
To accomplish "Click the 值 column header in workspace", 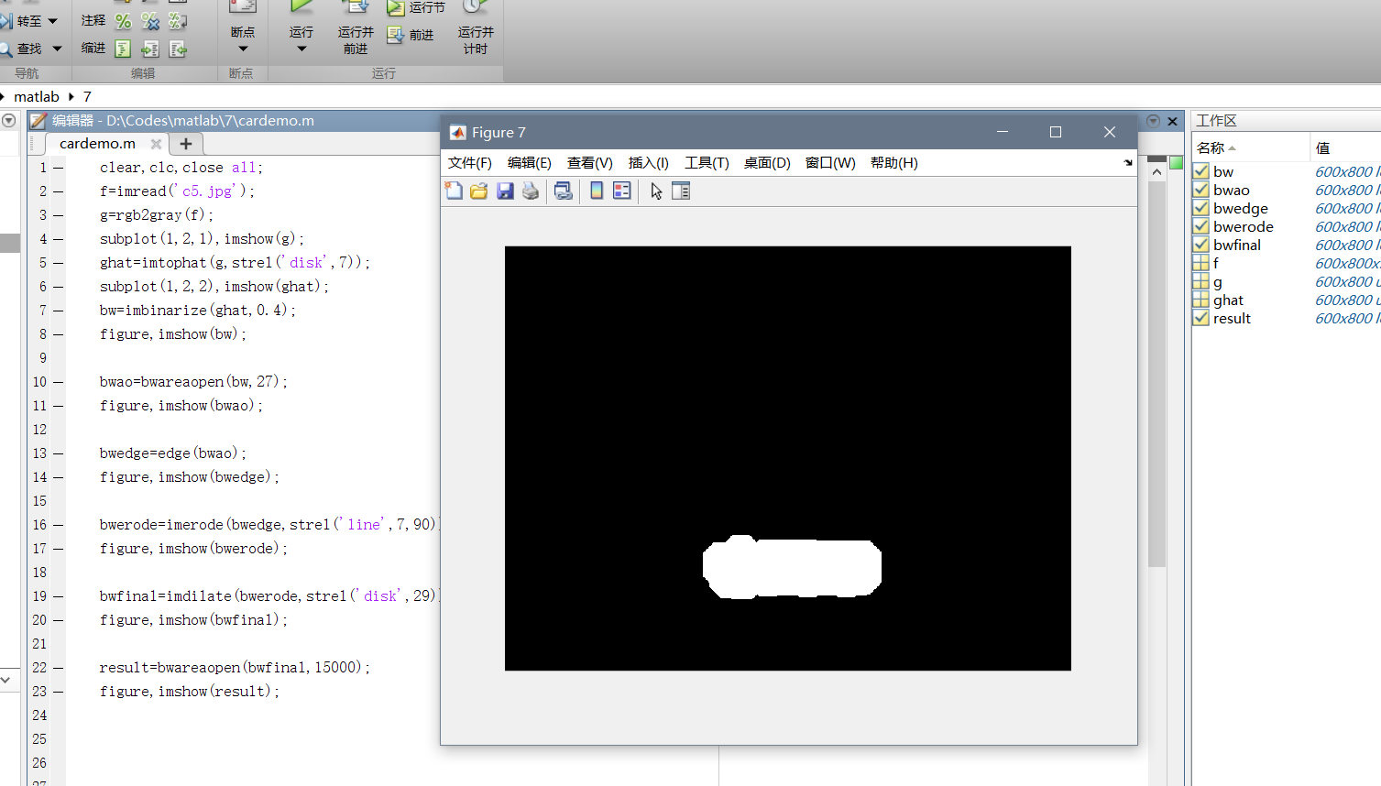I will [1344, 147].
